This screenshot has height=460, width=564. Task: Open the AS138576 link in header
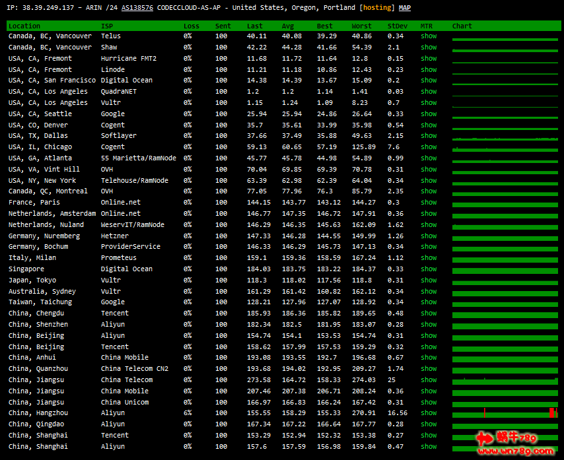(x=137, y=7)
